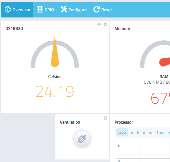Click the Memory widget title
170x162 pixels.
click(122, 29)
